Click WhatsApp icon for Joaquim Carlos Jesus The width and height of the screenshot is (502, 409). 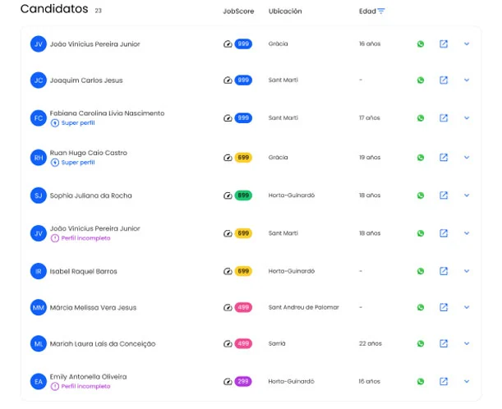coord(421,80)
